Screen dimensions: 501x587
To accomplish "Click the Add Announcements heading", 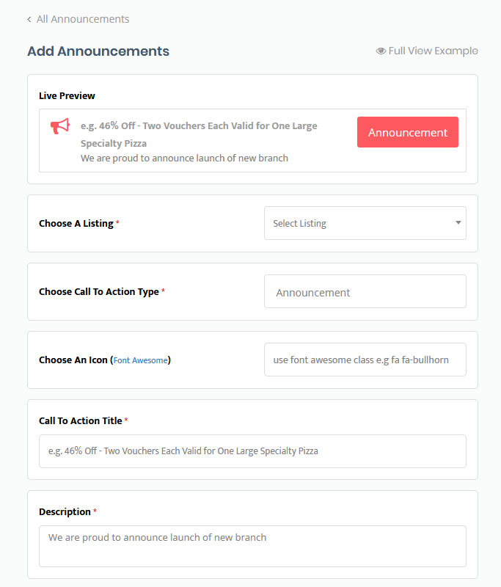I will pyautogui.click(x=98, y=51).
